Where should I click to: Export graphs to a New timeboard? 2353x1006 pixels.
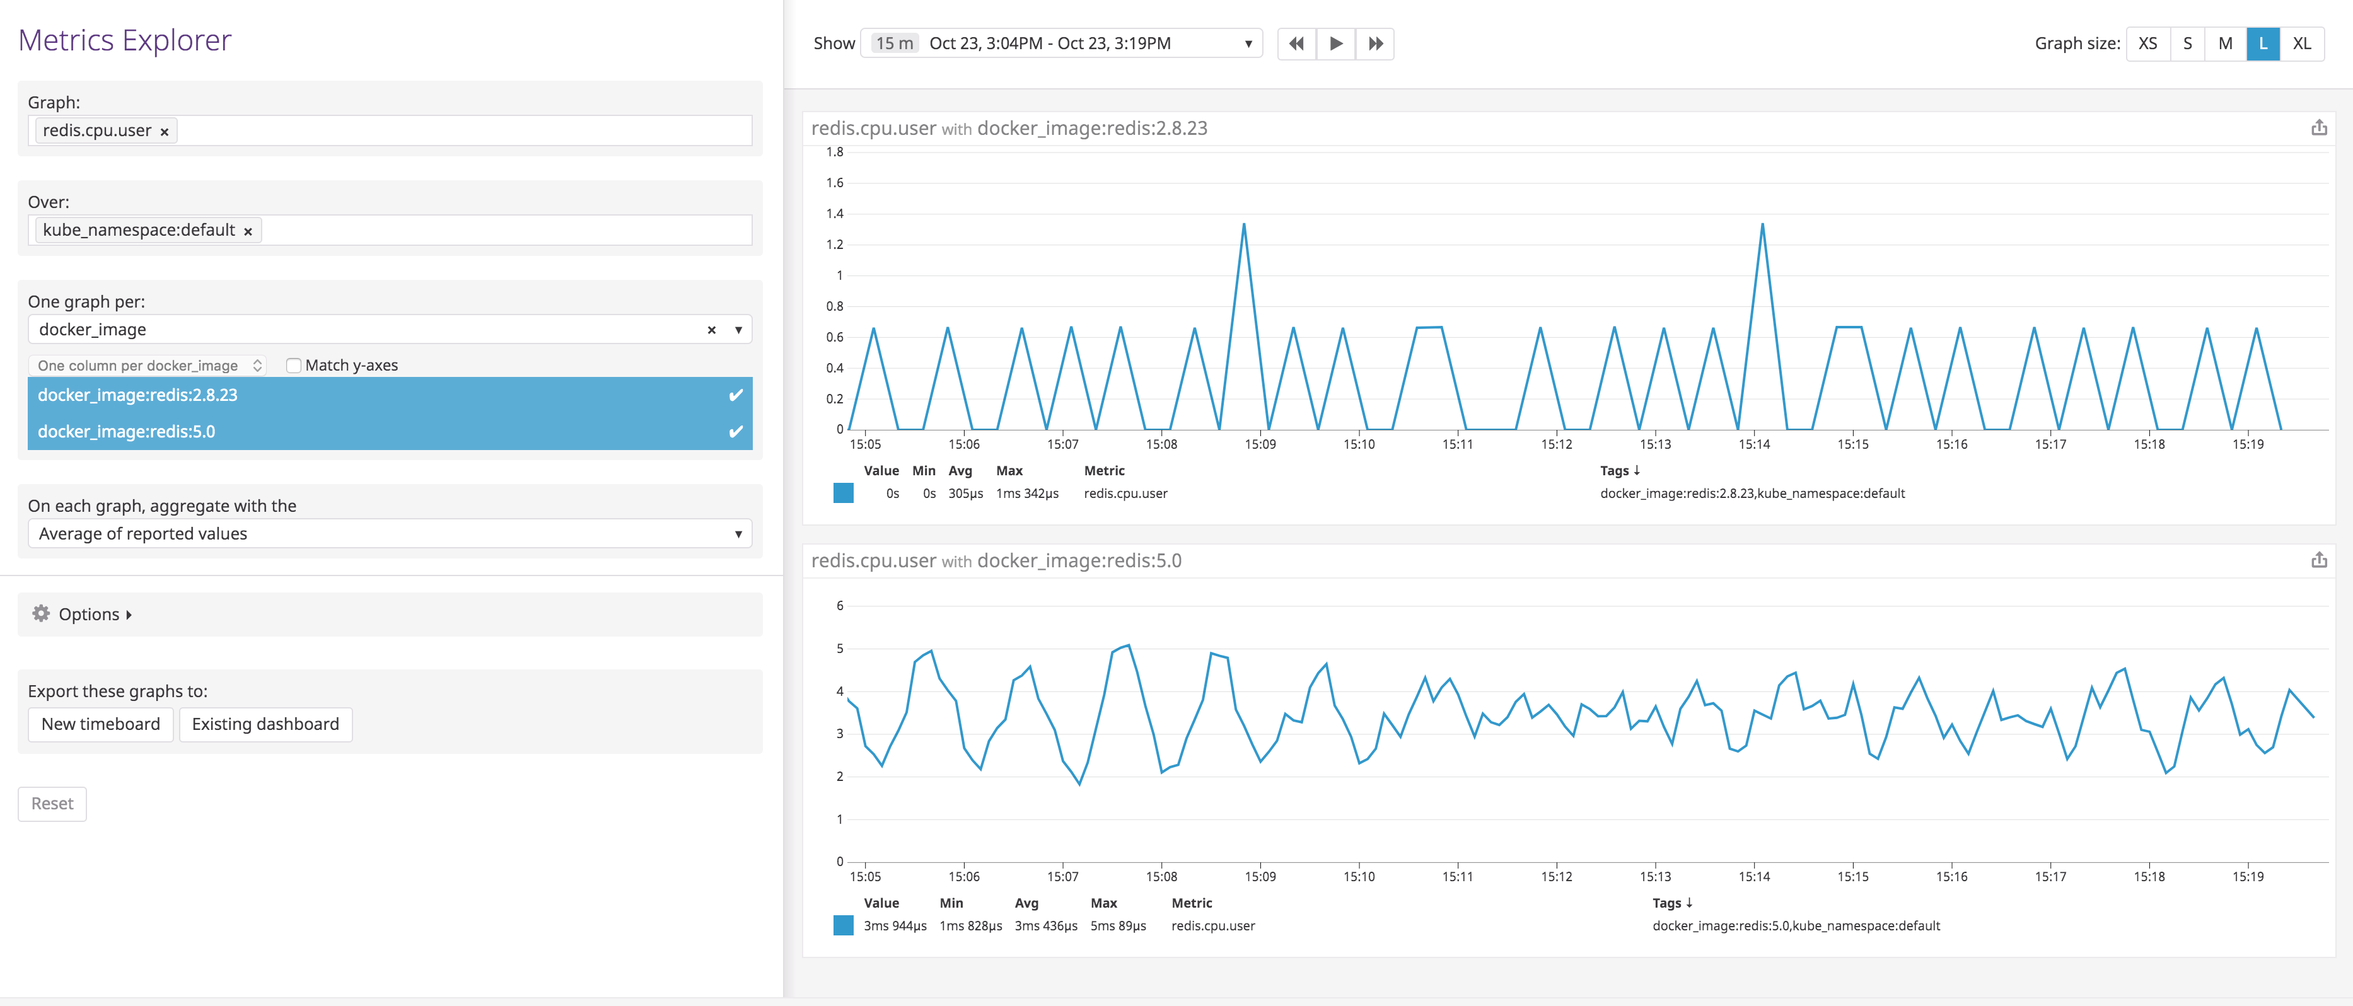tap(100, 724)
